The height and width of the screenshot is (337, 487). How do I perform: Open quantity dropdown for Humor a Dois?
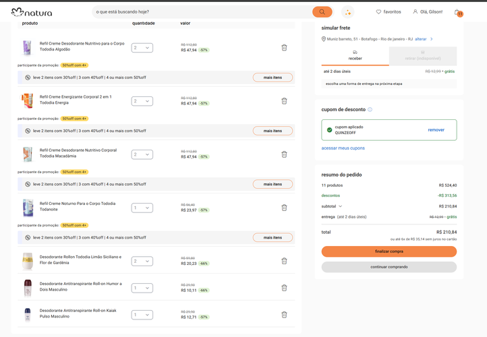coord(142,288)
